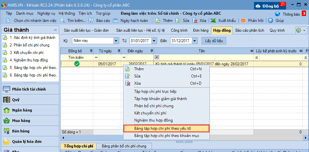
Task: Open Báo cáo report toolbar icon
Action: (x=92, y=21)
